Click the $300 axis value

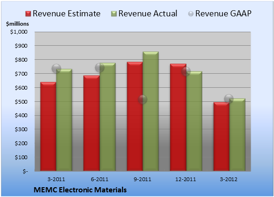point(21,129)
